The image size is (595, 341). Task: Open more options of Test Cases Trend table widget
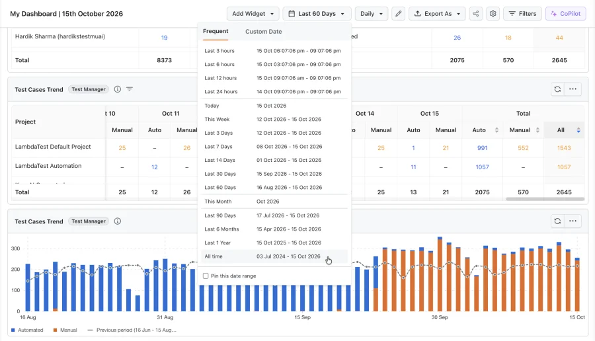click(x=573, y=89)
